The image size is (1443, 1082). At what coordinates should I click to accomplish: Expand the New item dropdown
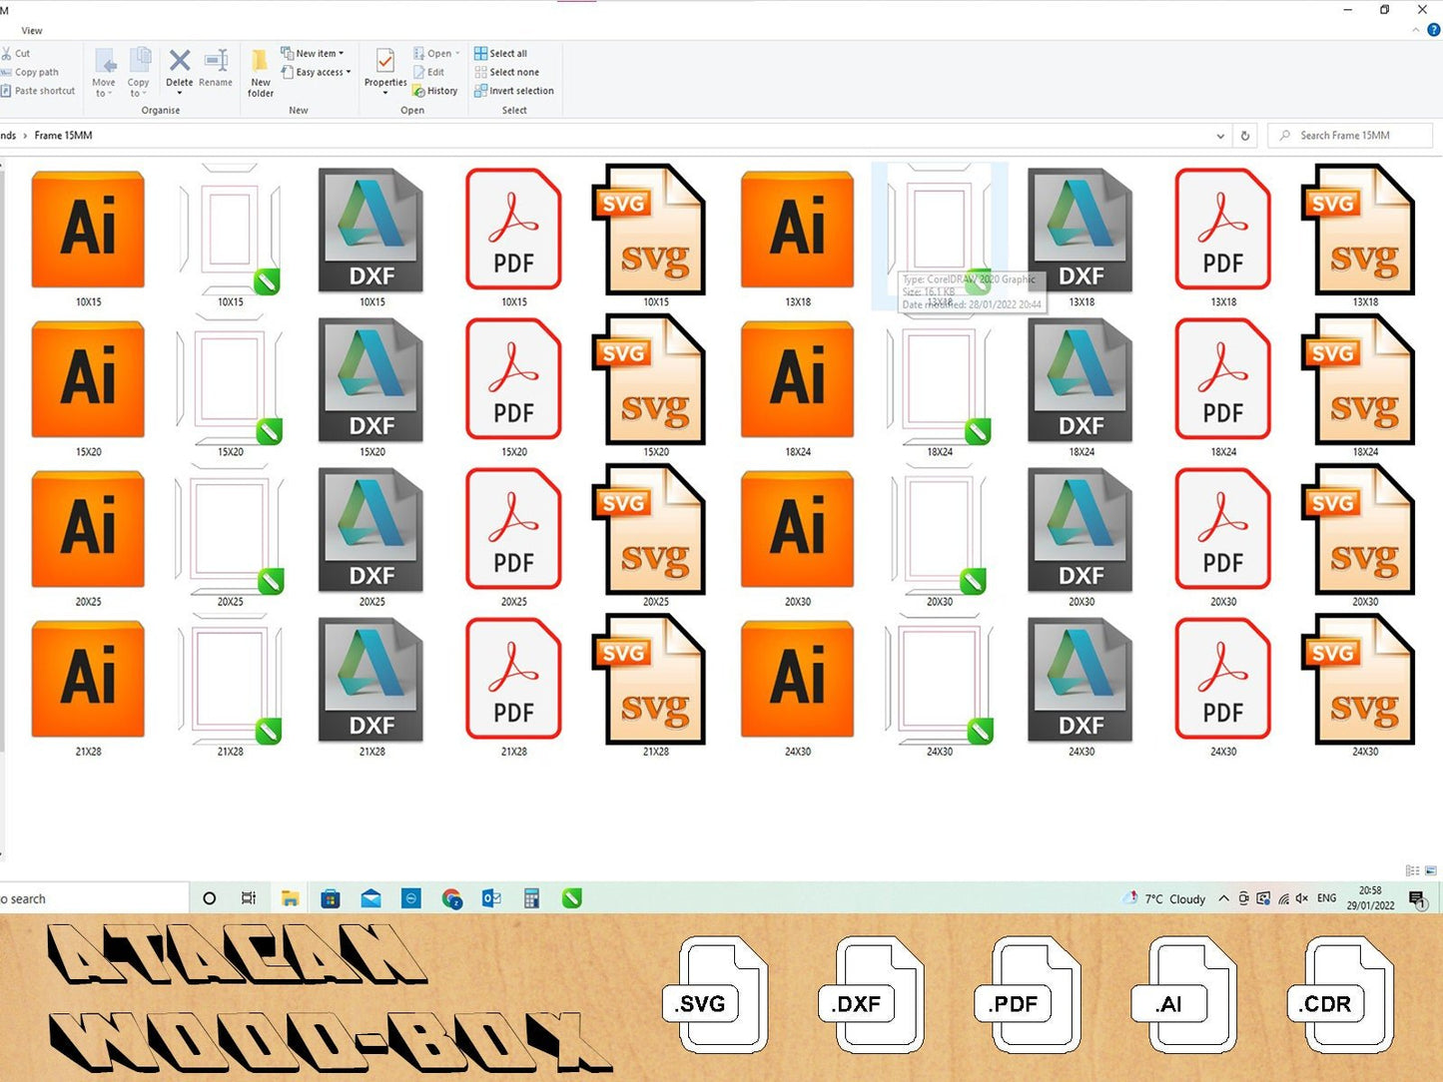pyautogui.click(x=319, y=53)
